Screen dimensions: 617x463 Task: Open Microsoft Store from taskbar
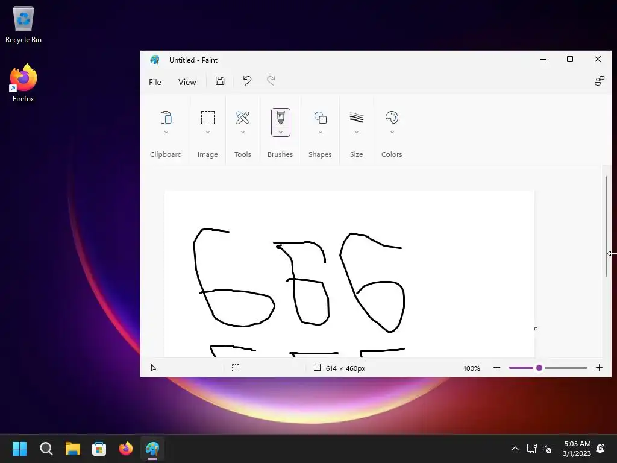pyautogui.click(x=99, y=449)
